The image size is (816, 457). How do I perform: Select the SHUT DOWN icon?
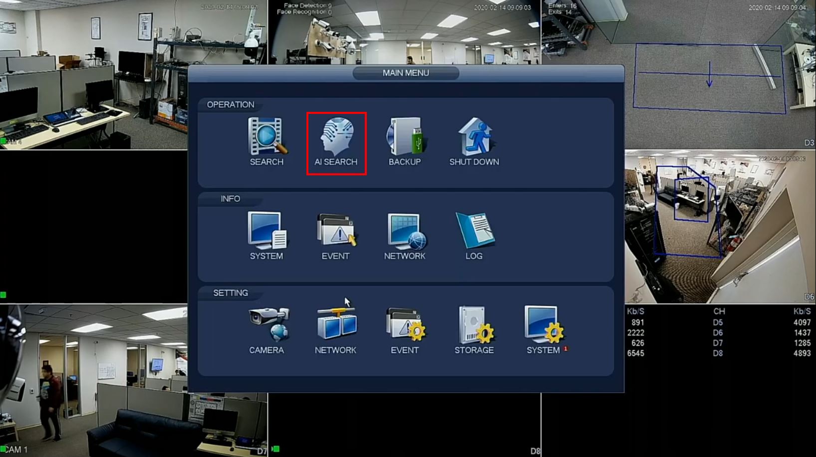[474, 142]
